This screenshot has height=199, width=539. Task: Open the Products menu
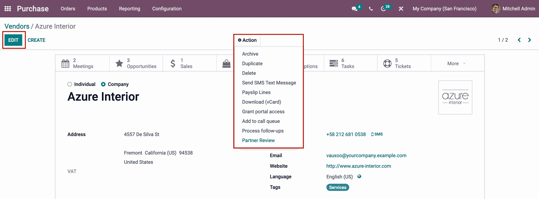click(x=97, y=9)
